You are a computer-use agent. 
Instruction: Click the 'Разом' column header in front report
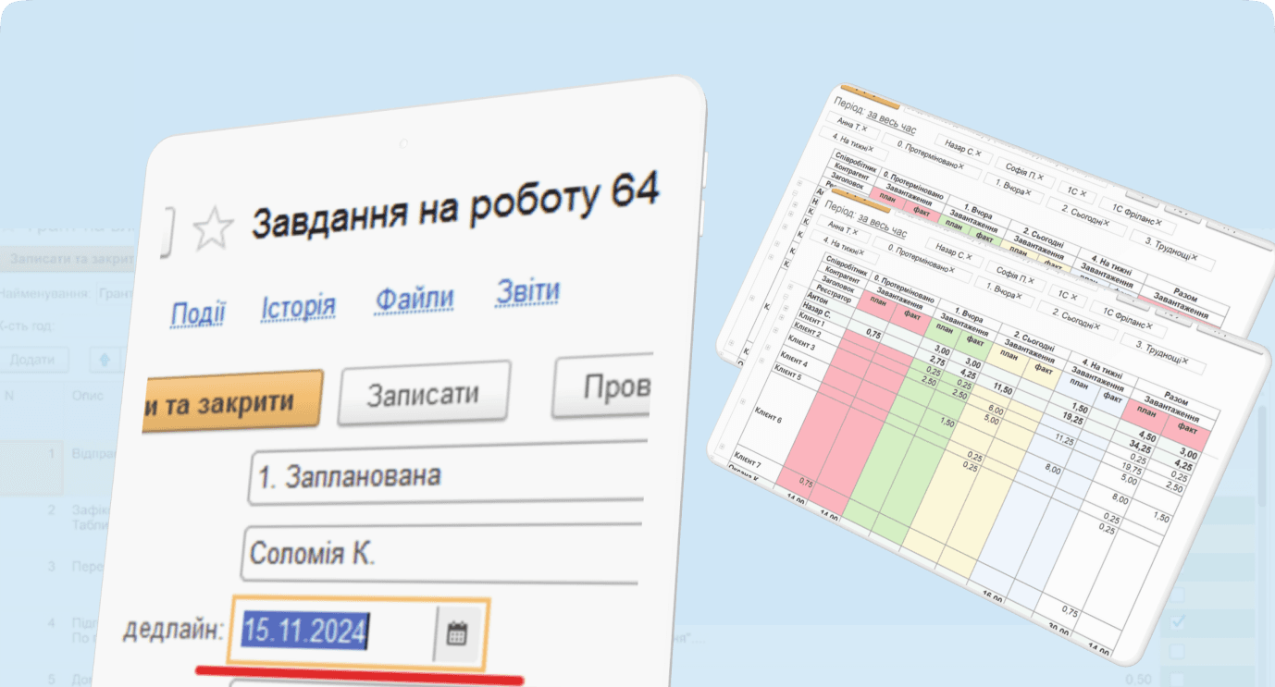[x=1176, y=399]
